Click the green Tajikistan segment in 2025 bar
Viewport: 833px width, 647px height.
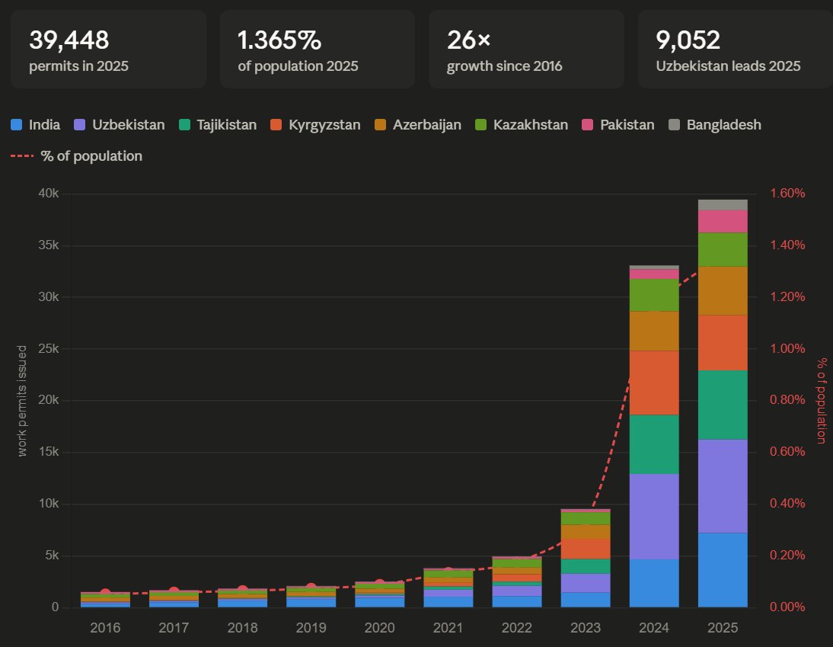[723, 405]
